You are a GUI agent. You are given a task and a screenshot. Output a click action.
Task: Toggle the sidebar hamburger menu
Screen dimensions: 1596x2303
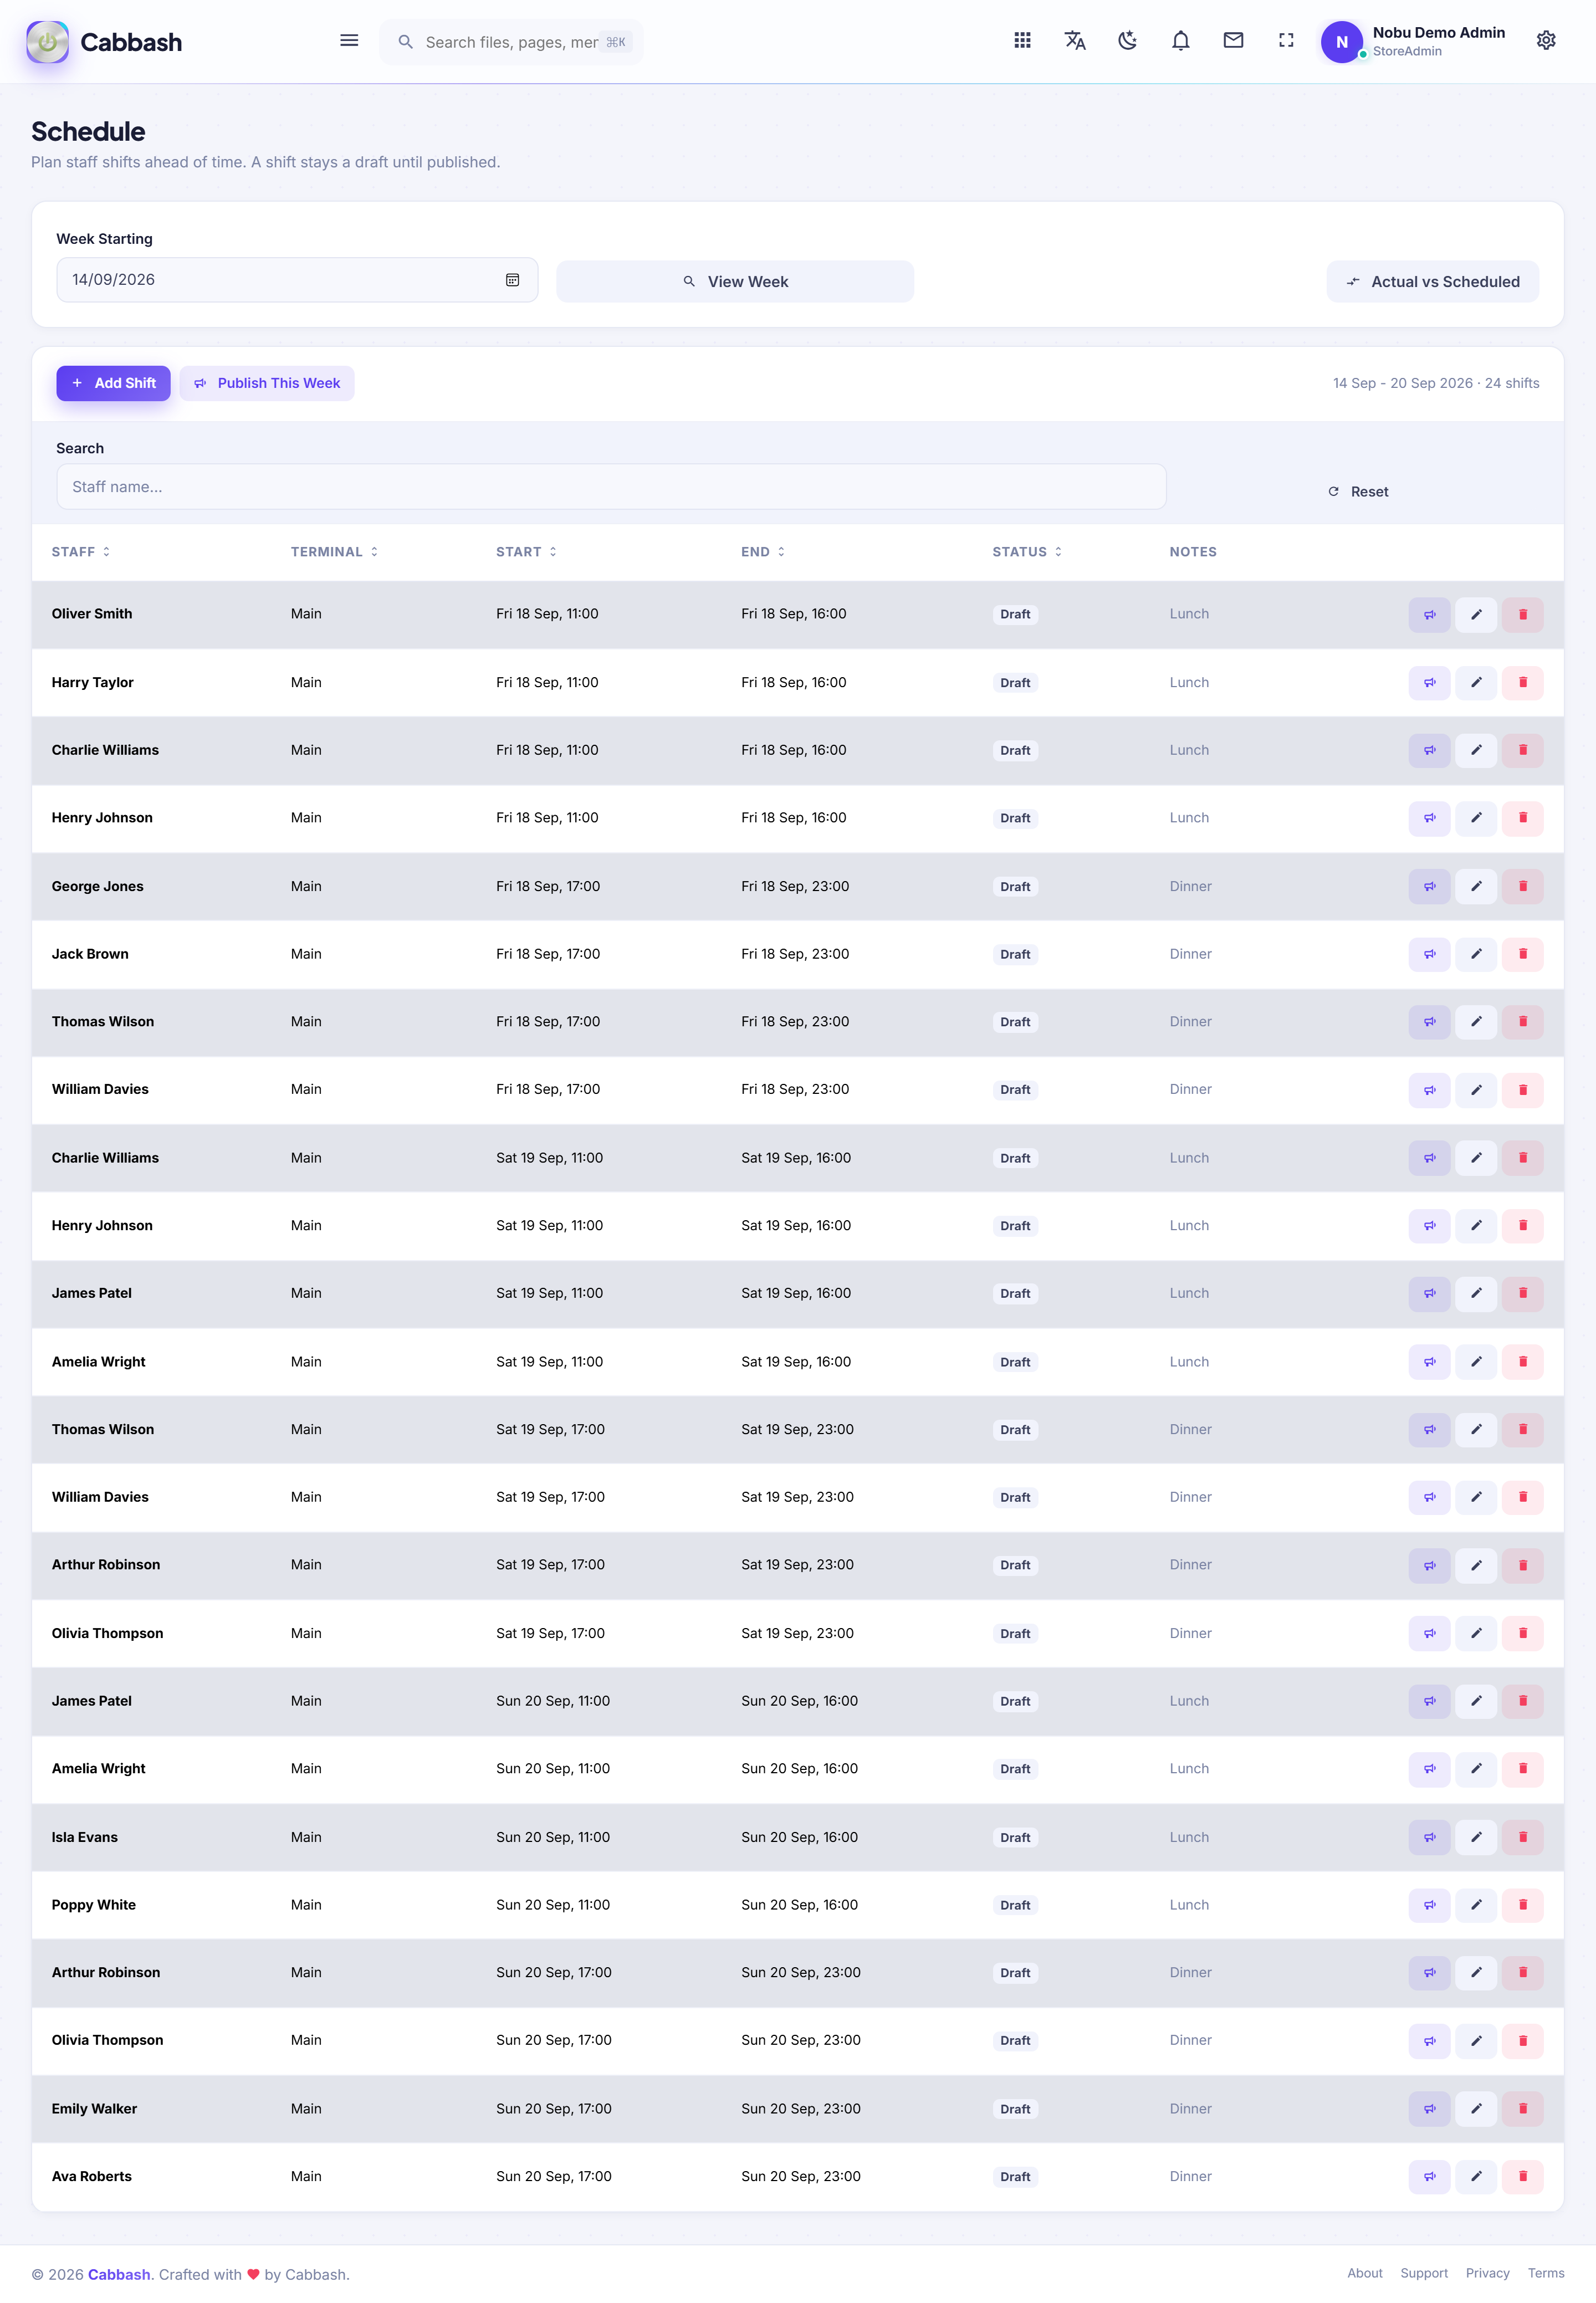coord(349,41)
